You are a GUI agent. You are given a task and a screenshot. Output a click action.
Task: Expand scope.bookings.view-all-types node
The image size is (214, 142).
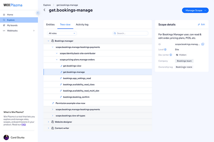53,116
